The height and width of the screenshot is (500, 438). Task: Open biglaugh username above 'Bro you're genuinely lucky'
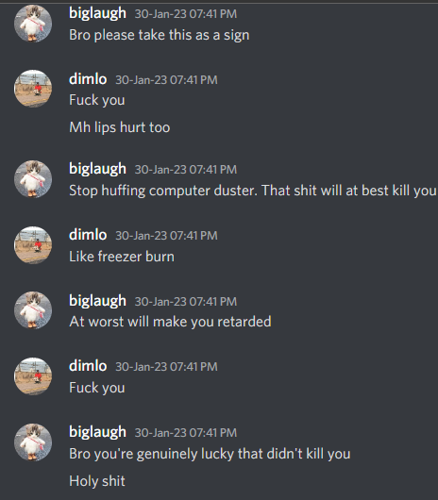[97, 432]
